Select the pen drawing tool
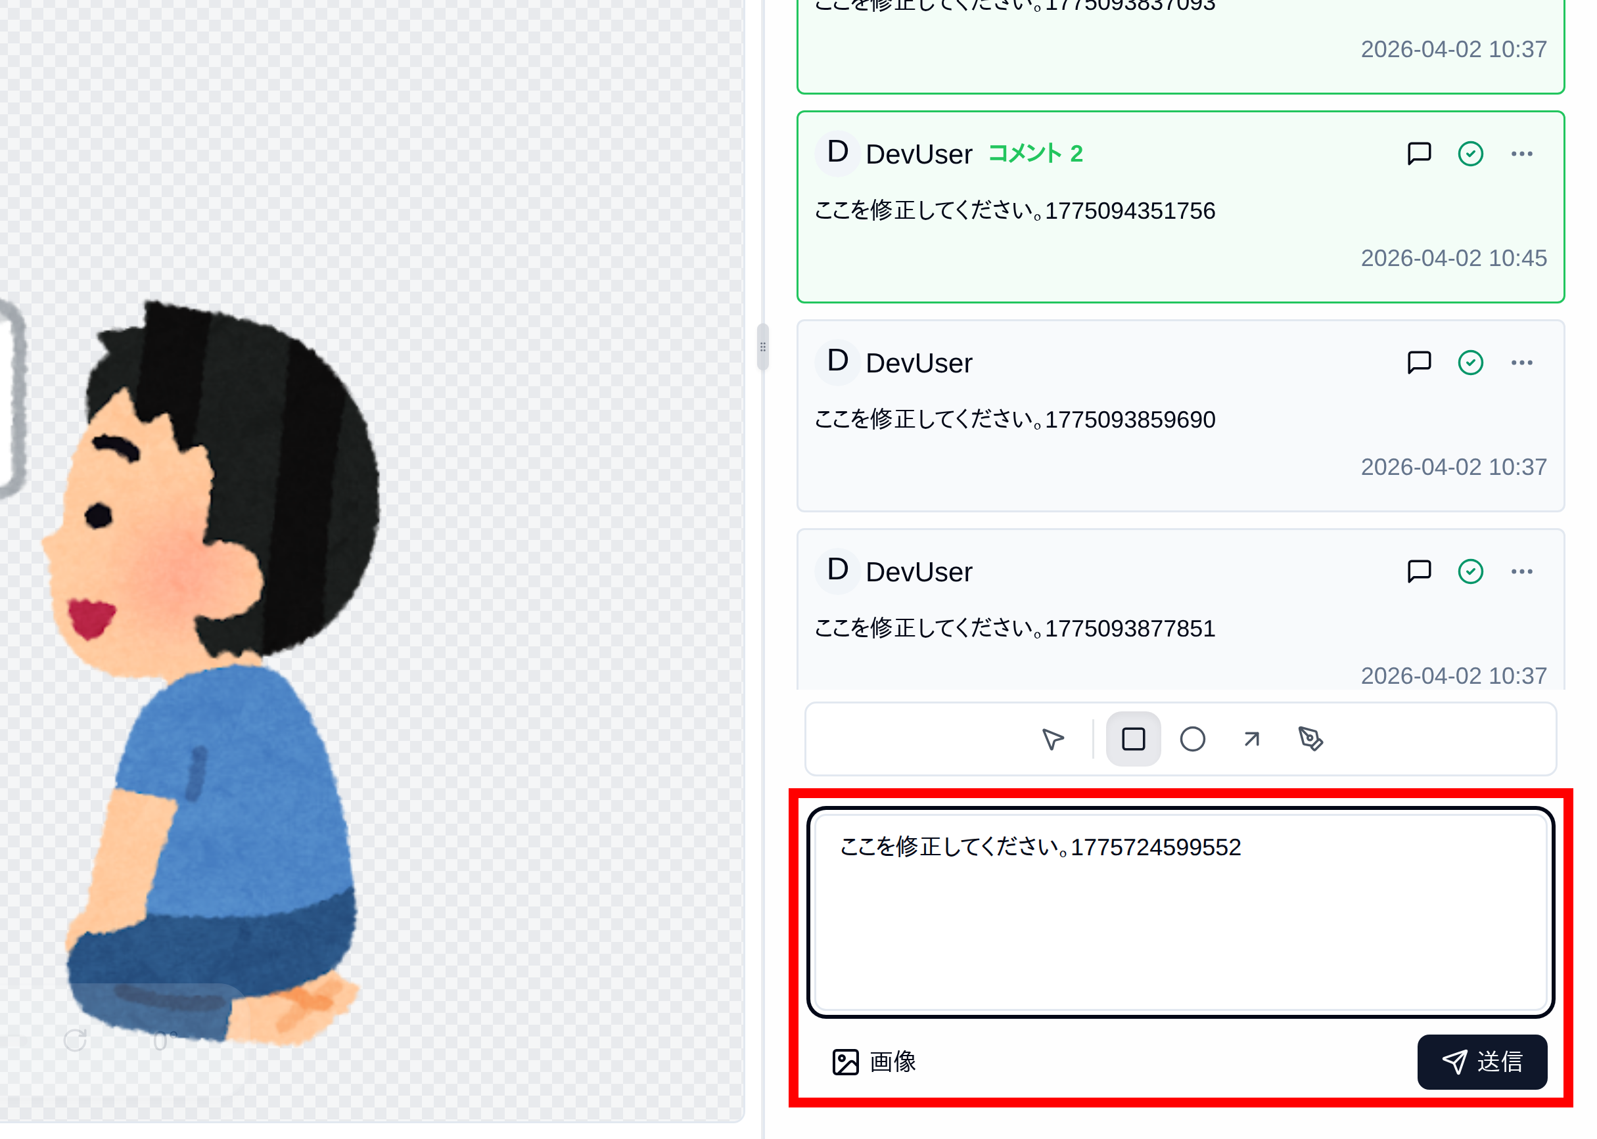 [1310, 738]
